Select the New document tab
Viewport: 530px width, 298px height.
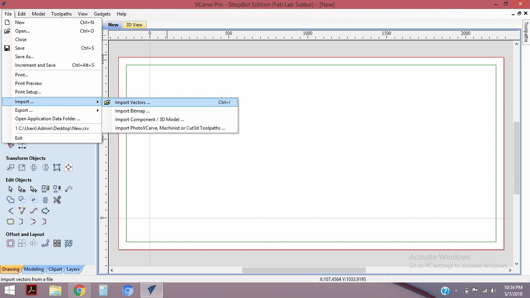[x=113, y=25]
